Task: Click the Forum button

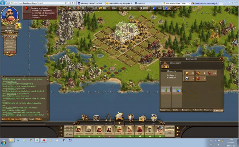Action: [x=10, y=49]
